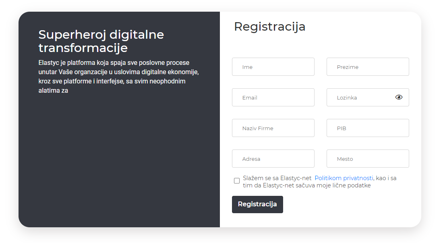This screenshot has height=243, width=443.
Task: Select the PIB input box
Action: coord(368,128)
